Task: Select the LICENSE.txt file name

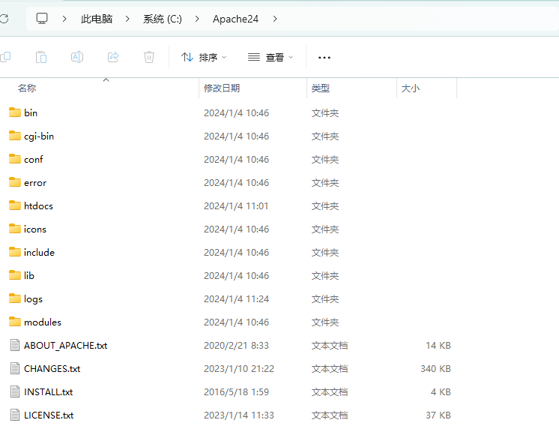Action: 49,415
